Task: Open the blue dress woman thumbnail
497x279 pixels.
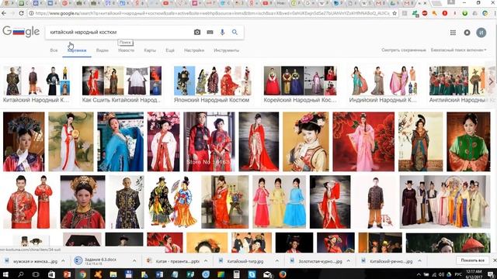Action: click(120, 142)
